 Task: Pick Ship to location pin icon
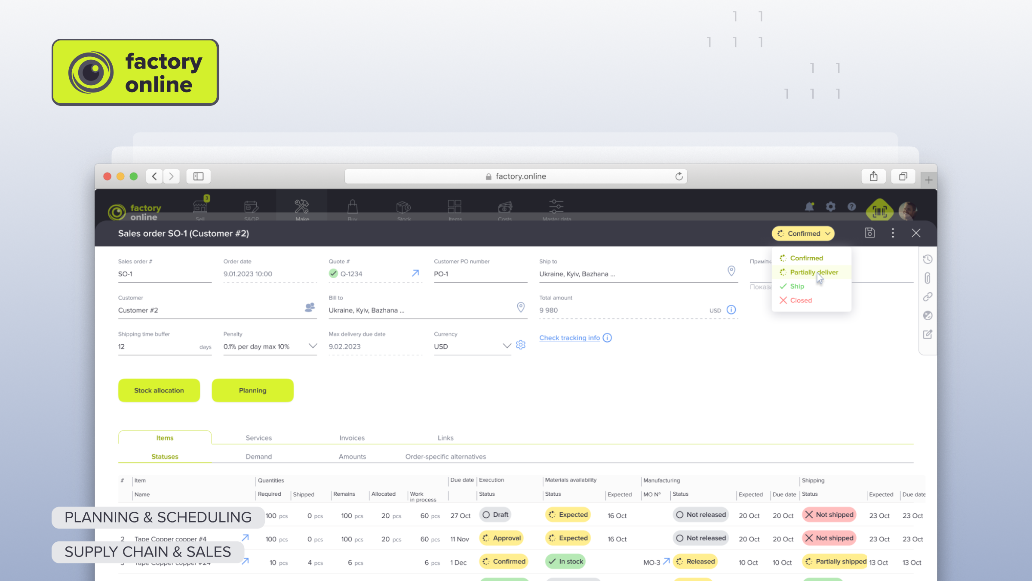point(731,271)
